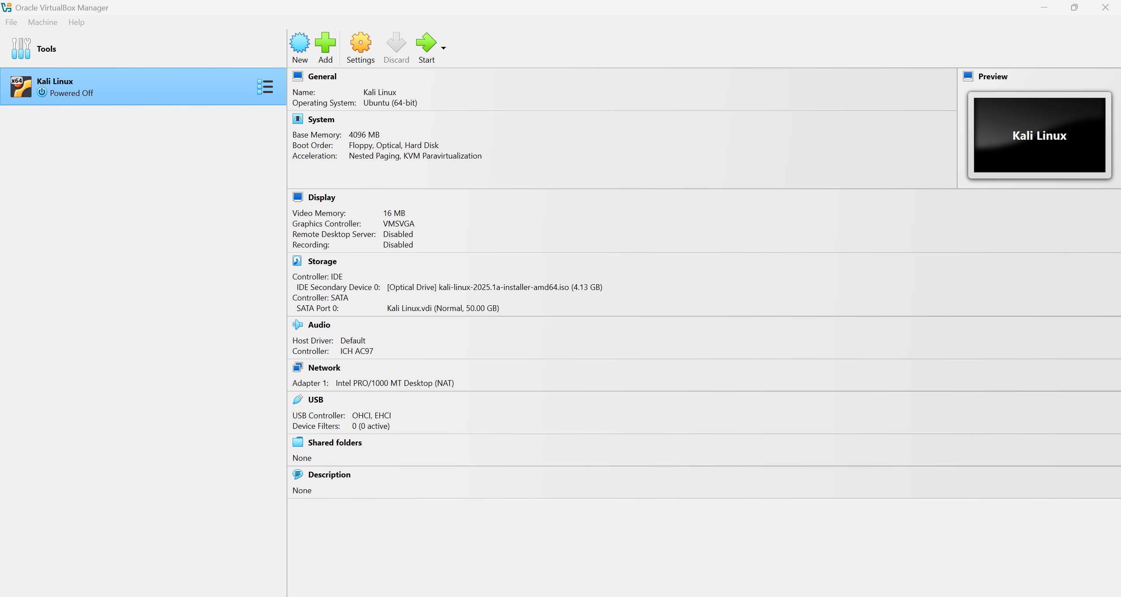Screen dimensions: 1121x597
Task: Click Intel PRO/1000 MT Desktop (NAT) adapter
Action: click(x=394, y=383)
